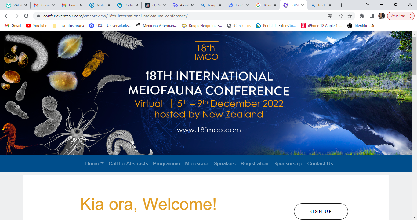Reload the current page

tap(26, 16)
